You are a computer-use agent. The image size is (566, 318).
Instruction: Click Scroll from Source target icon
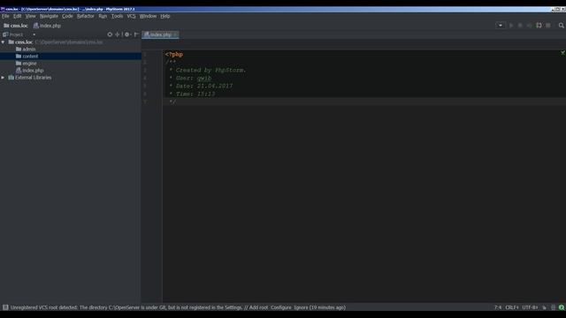(x=110, y=34)
